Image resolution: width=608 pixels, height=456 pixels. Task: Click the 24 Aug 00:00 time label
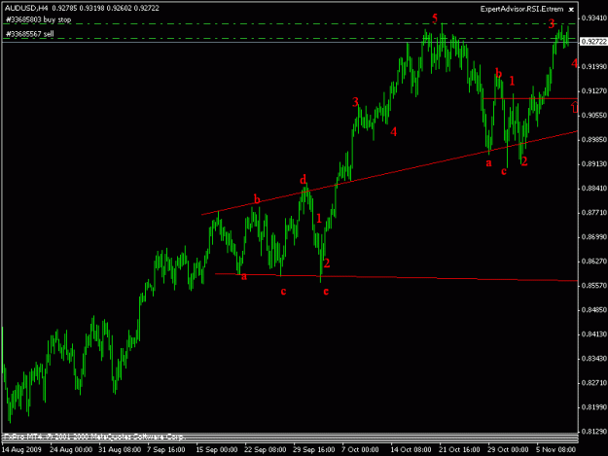[71, 450]
